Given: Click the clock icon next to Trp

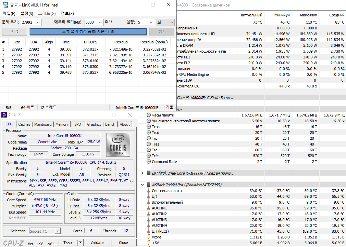Looking at the screenshot, I should pos(149,138).
